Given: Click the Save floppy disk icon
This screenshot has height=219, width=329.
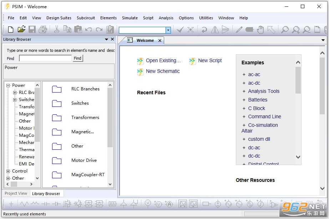Looking at the screenshot, I should tap(32, 29).
